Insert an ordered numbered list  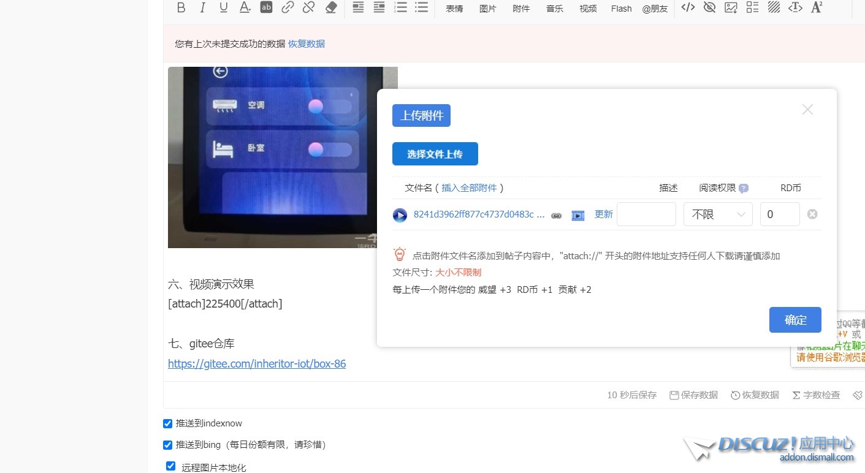(400, 7)
